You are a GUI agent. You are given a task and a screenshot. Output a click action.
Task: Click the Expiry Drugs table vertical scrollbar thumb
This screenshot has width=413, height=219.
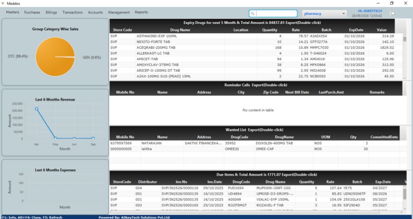[x=405, y=39]
